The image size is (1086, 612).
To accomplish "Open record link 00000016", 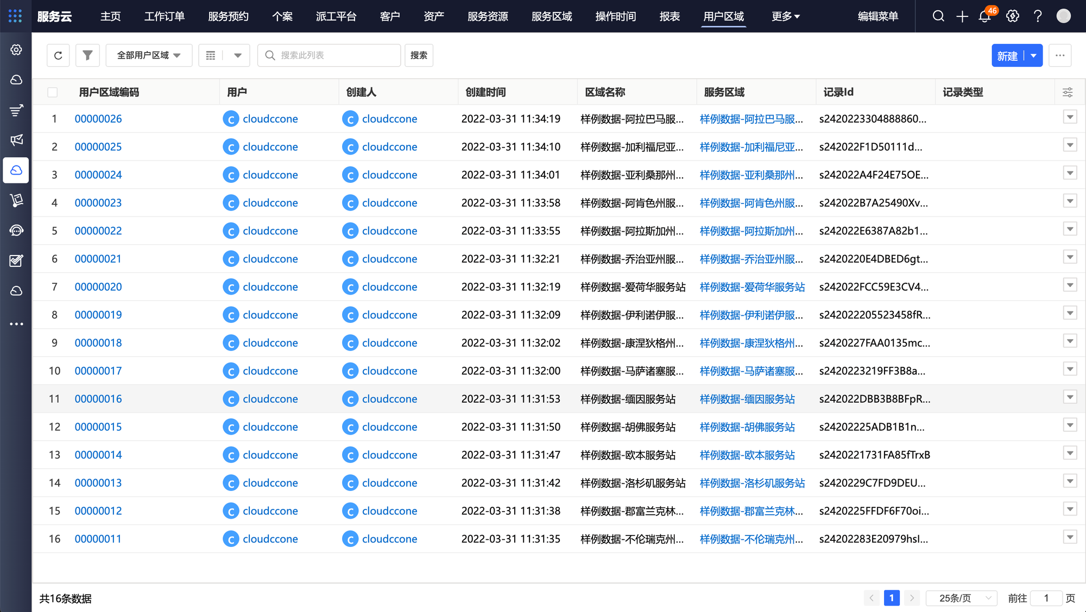I will (x=98, y=399).
